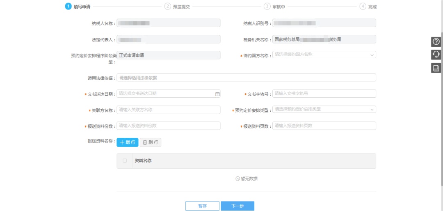Click the 增行 add row button
The width and height of the screenshot is (443, 211).
point(128,142)
